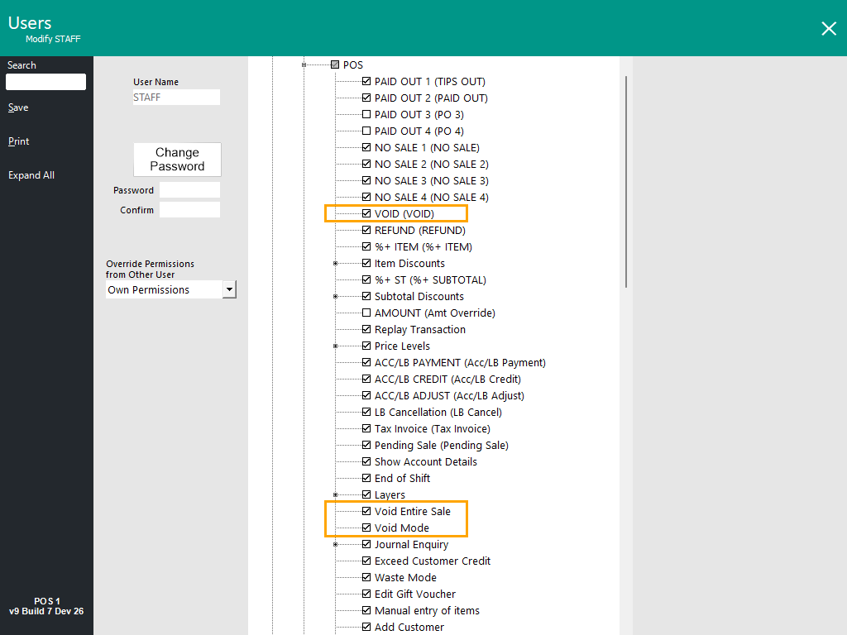Screen dimensions: 847x635
Task: Click the Password input field
Action: coord(189,190)
